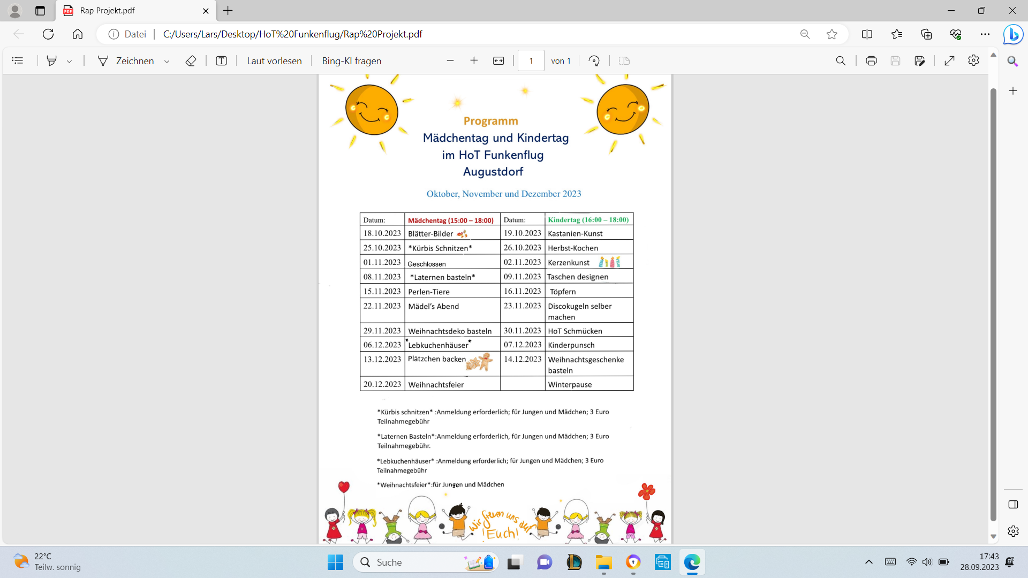Zoom out with the minus button
This screenshot has width=1028, height=578.
point(450,61)
